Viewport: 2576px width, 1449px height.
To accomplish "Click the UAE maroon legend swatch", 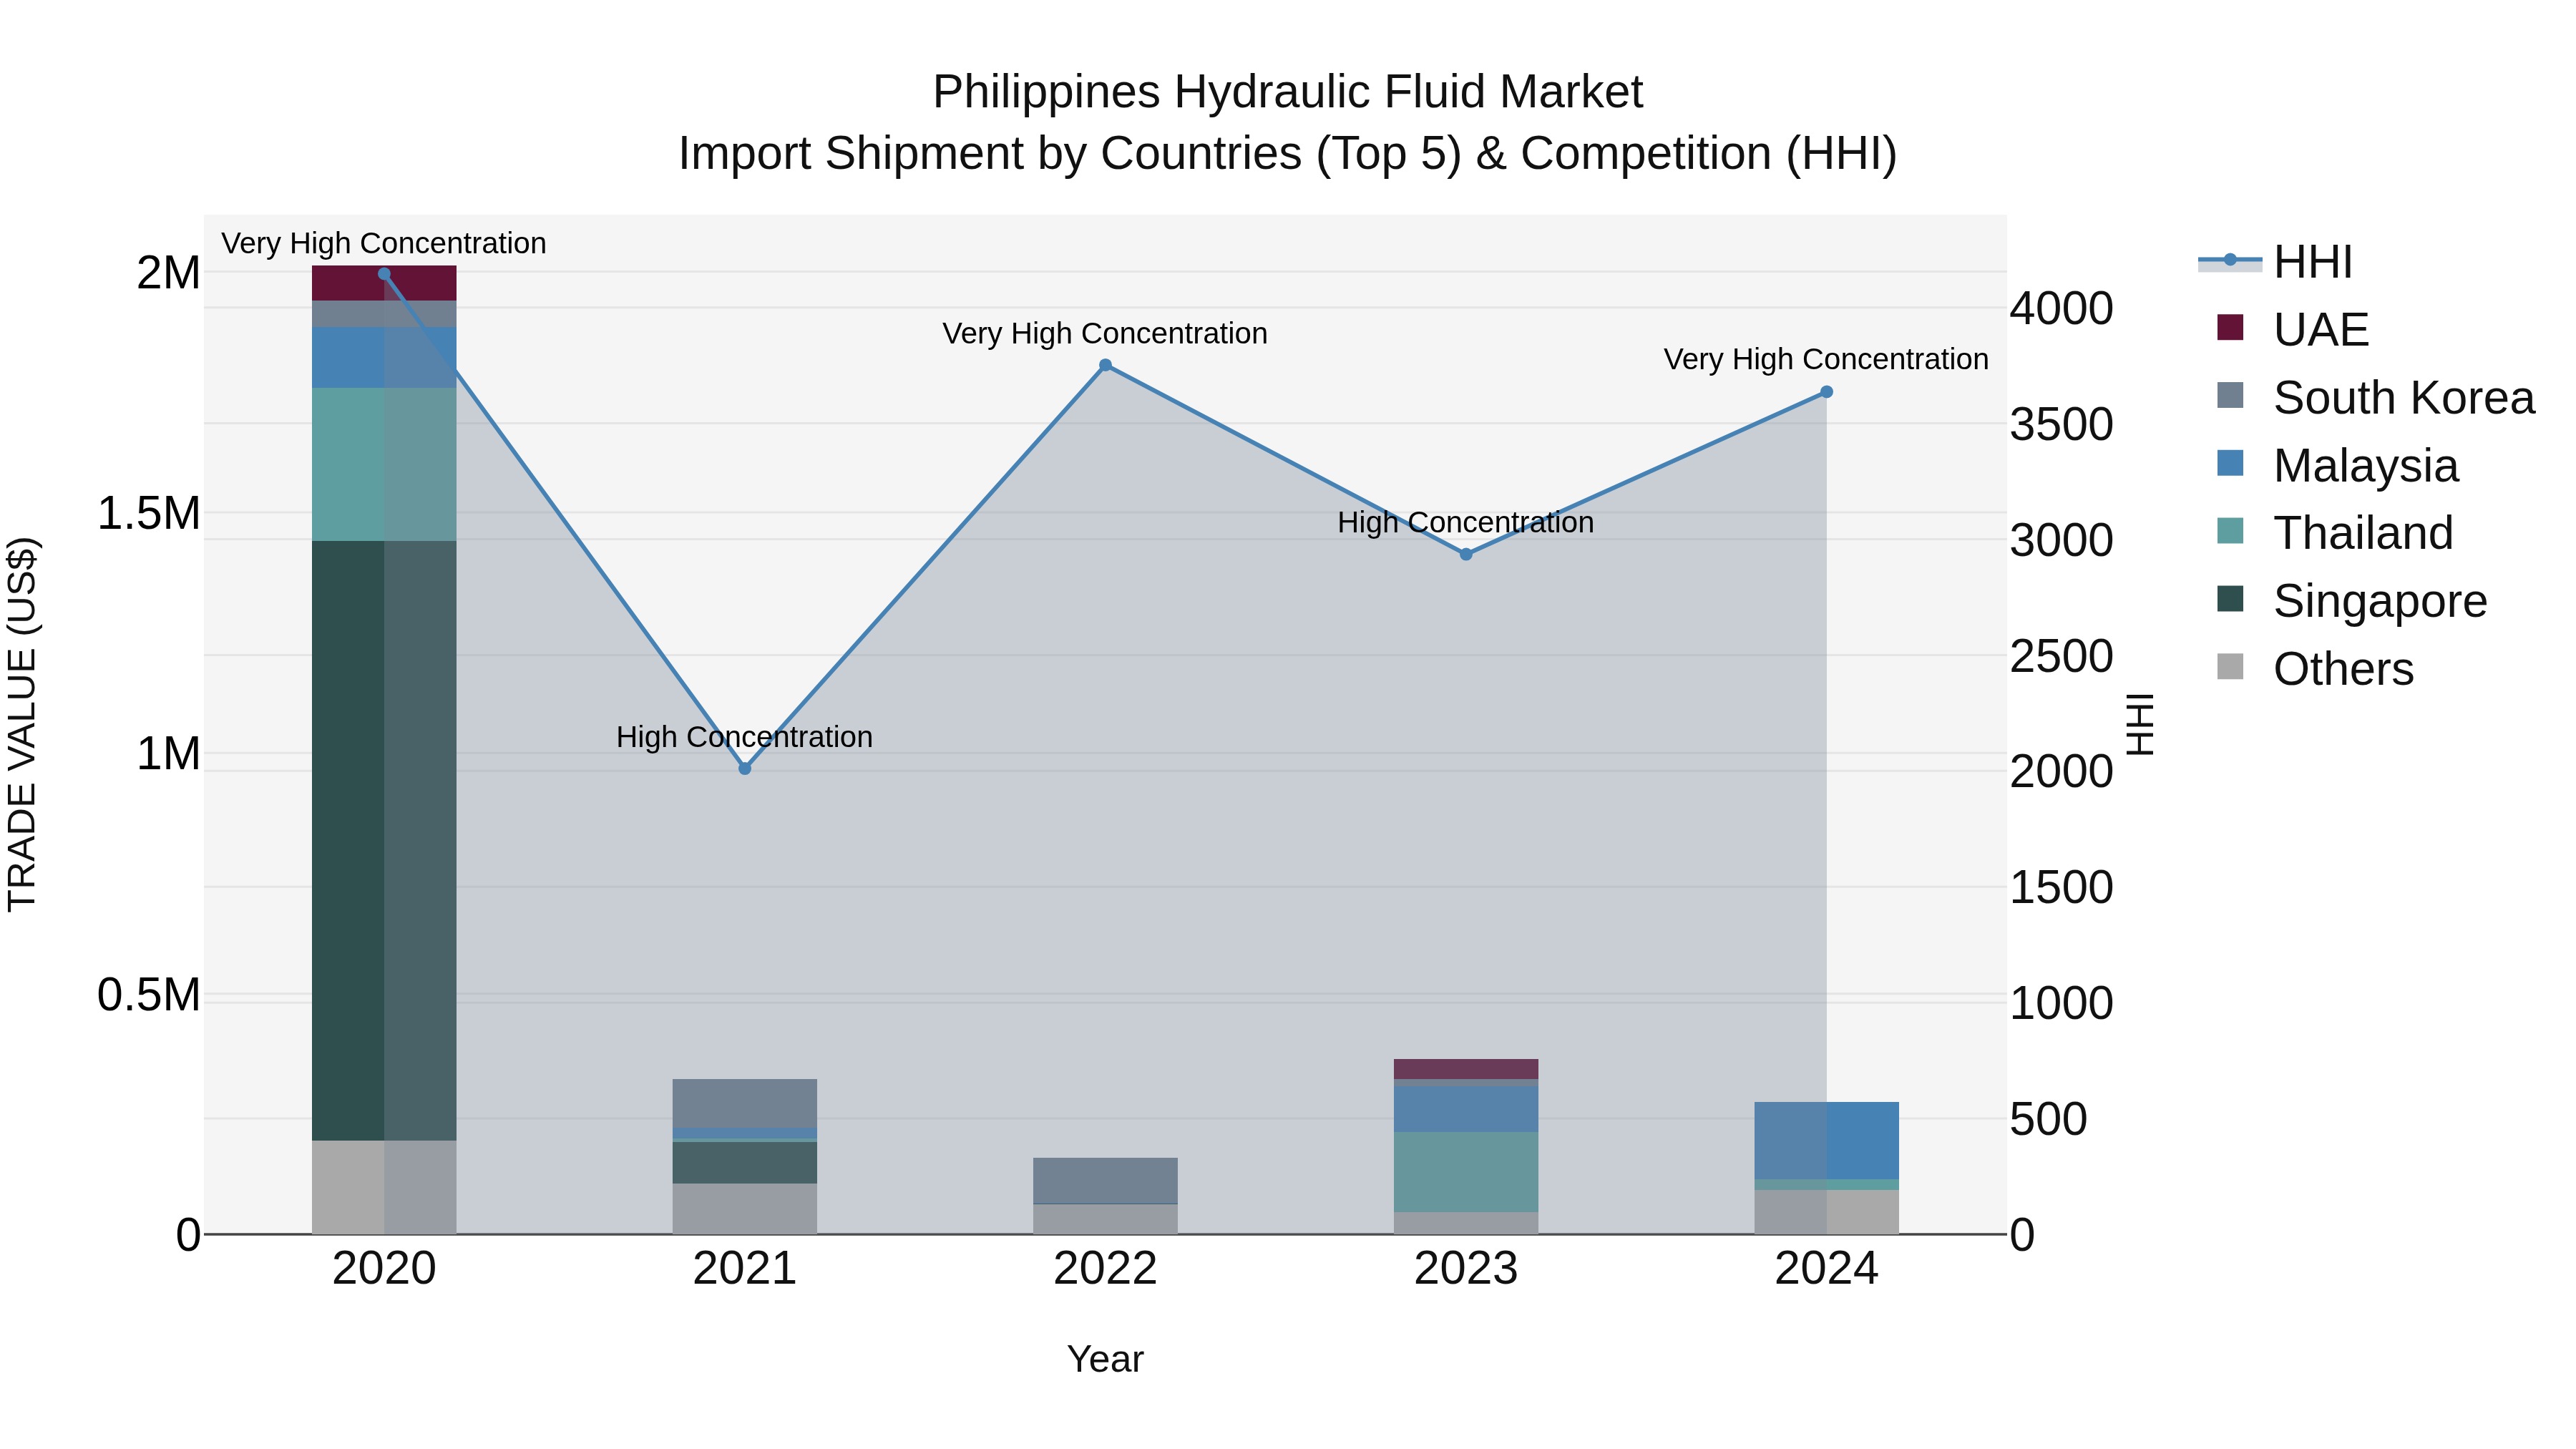I will (x=2230, y=327).
